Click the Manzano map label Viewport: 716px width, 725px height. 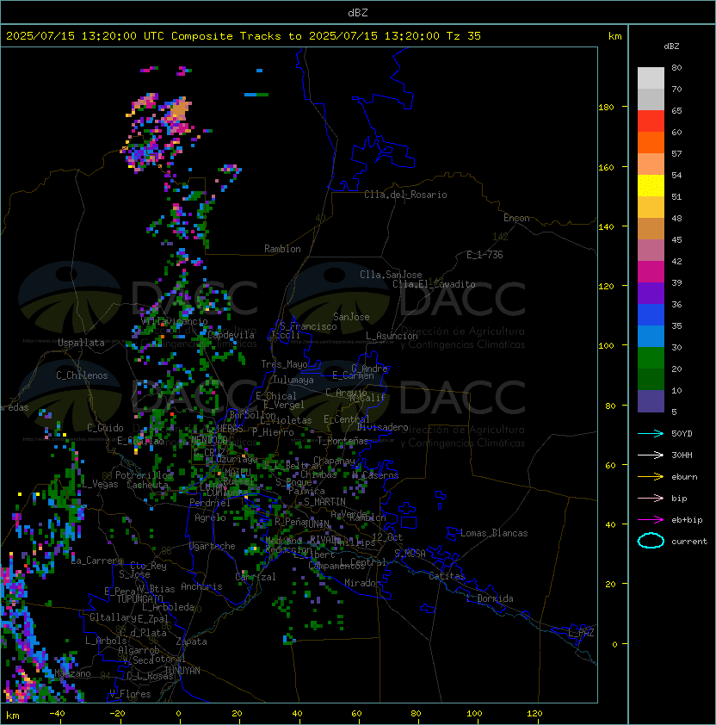click(x=72, y=673)
